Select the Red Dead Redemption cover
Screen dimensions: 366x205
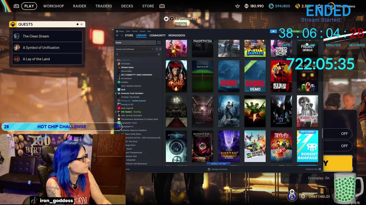click(281, 76)
